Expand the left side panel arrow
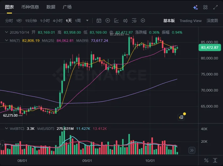223x166 pixels. click(2, 145)
